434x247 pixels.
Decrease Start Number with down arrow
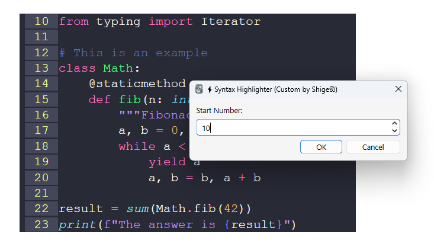394,130
